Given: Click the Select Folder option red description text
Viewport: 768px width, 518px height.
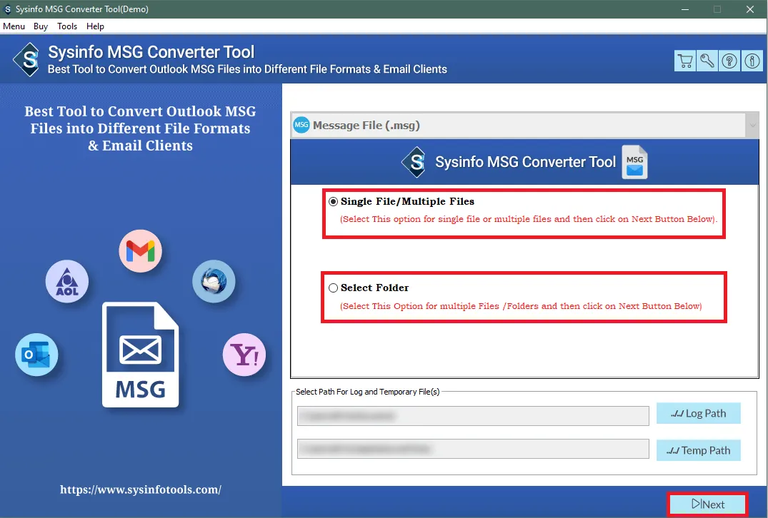Looking at the screenshot, I should point(521,306).
